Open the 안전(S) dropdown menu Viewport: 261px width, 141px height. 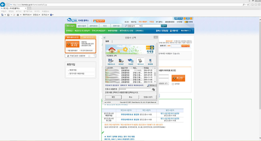(36, 15)
